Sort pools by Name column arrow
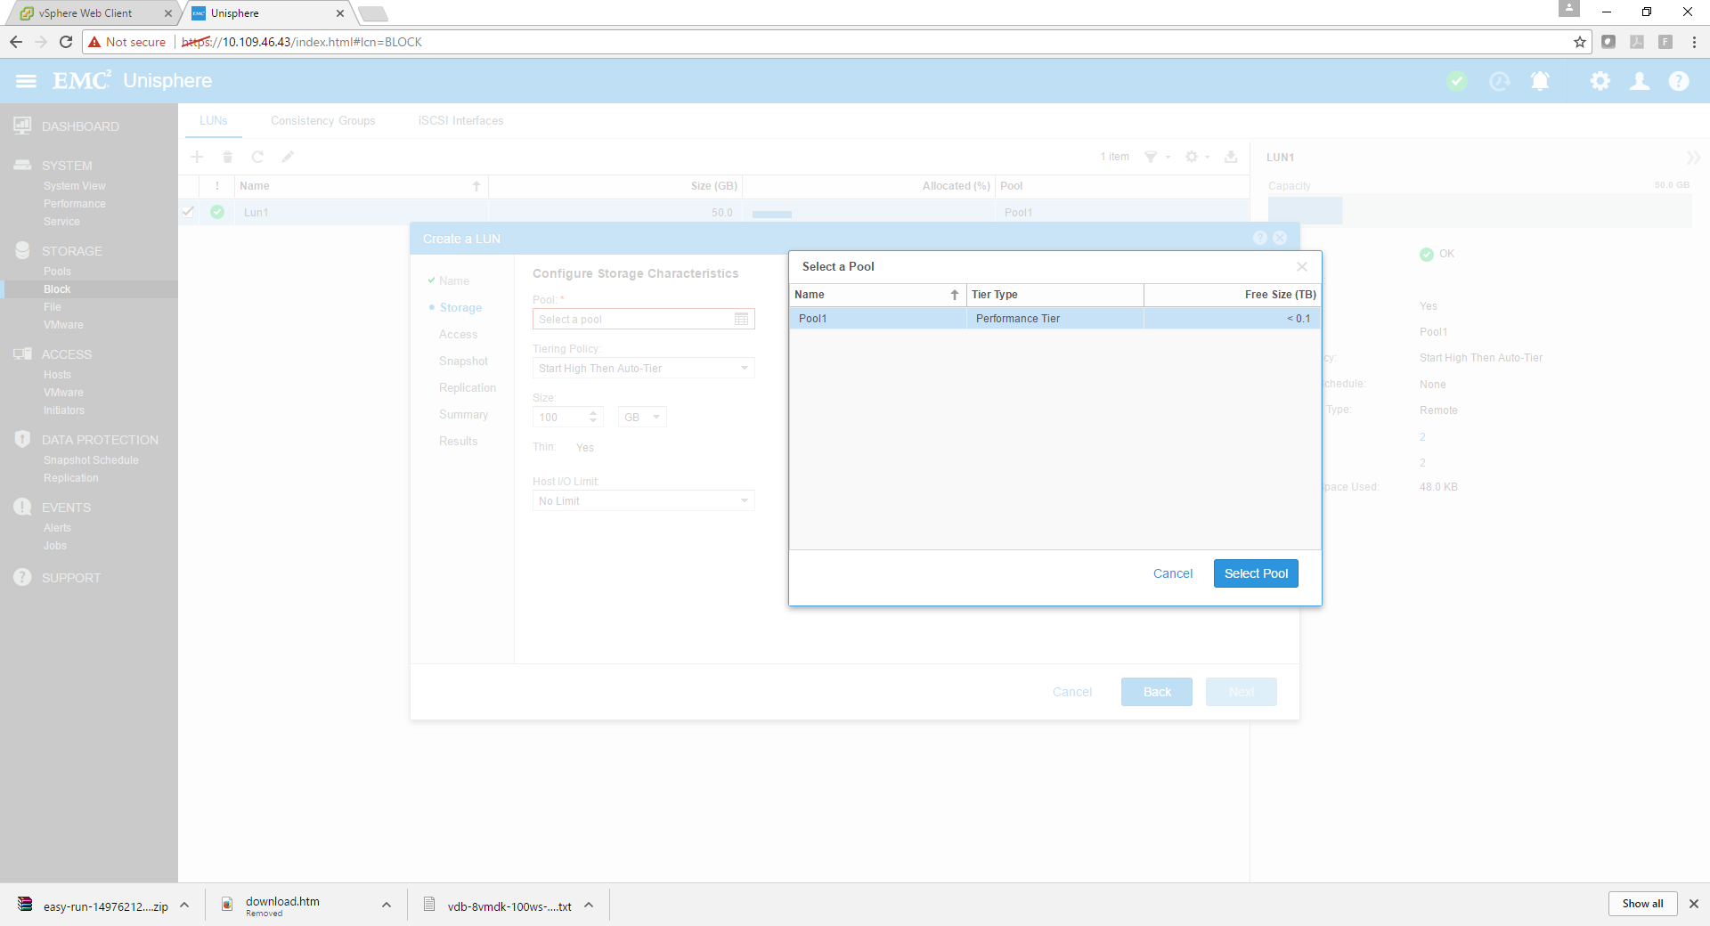1710x926 pixels. [x=955, y=295]
